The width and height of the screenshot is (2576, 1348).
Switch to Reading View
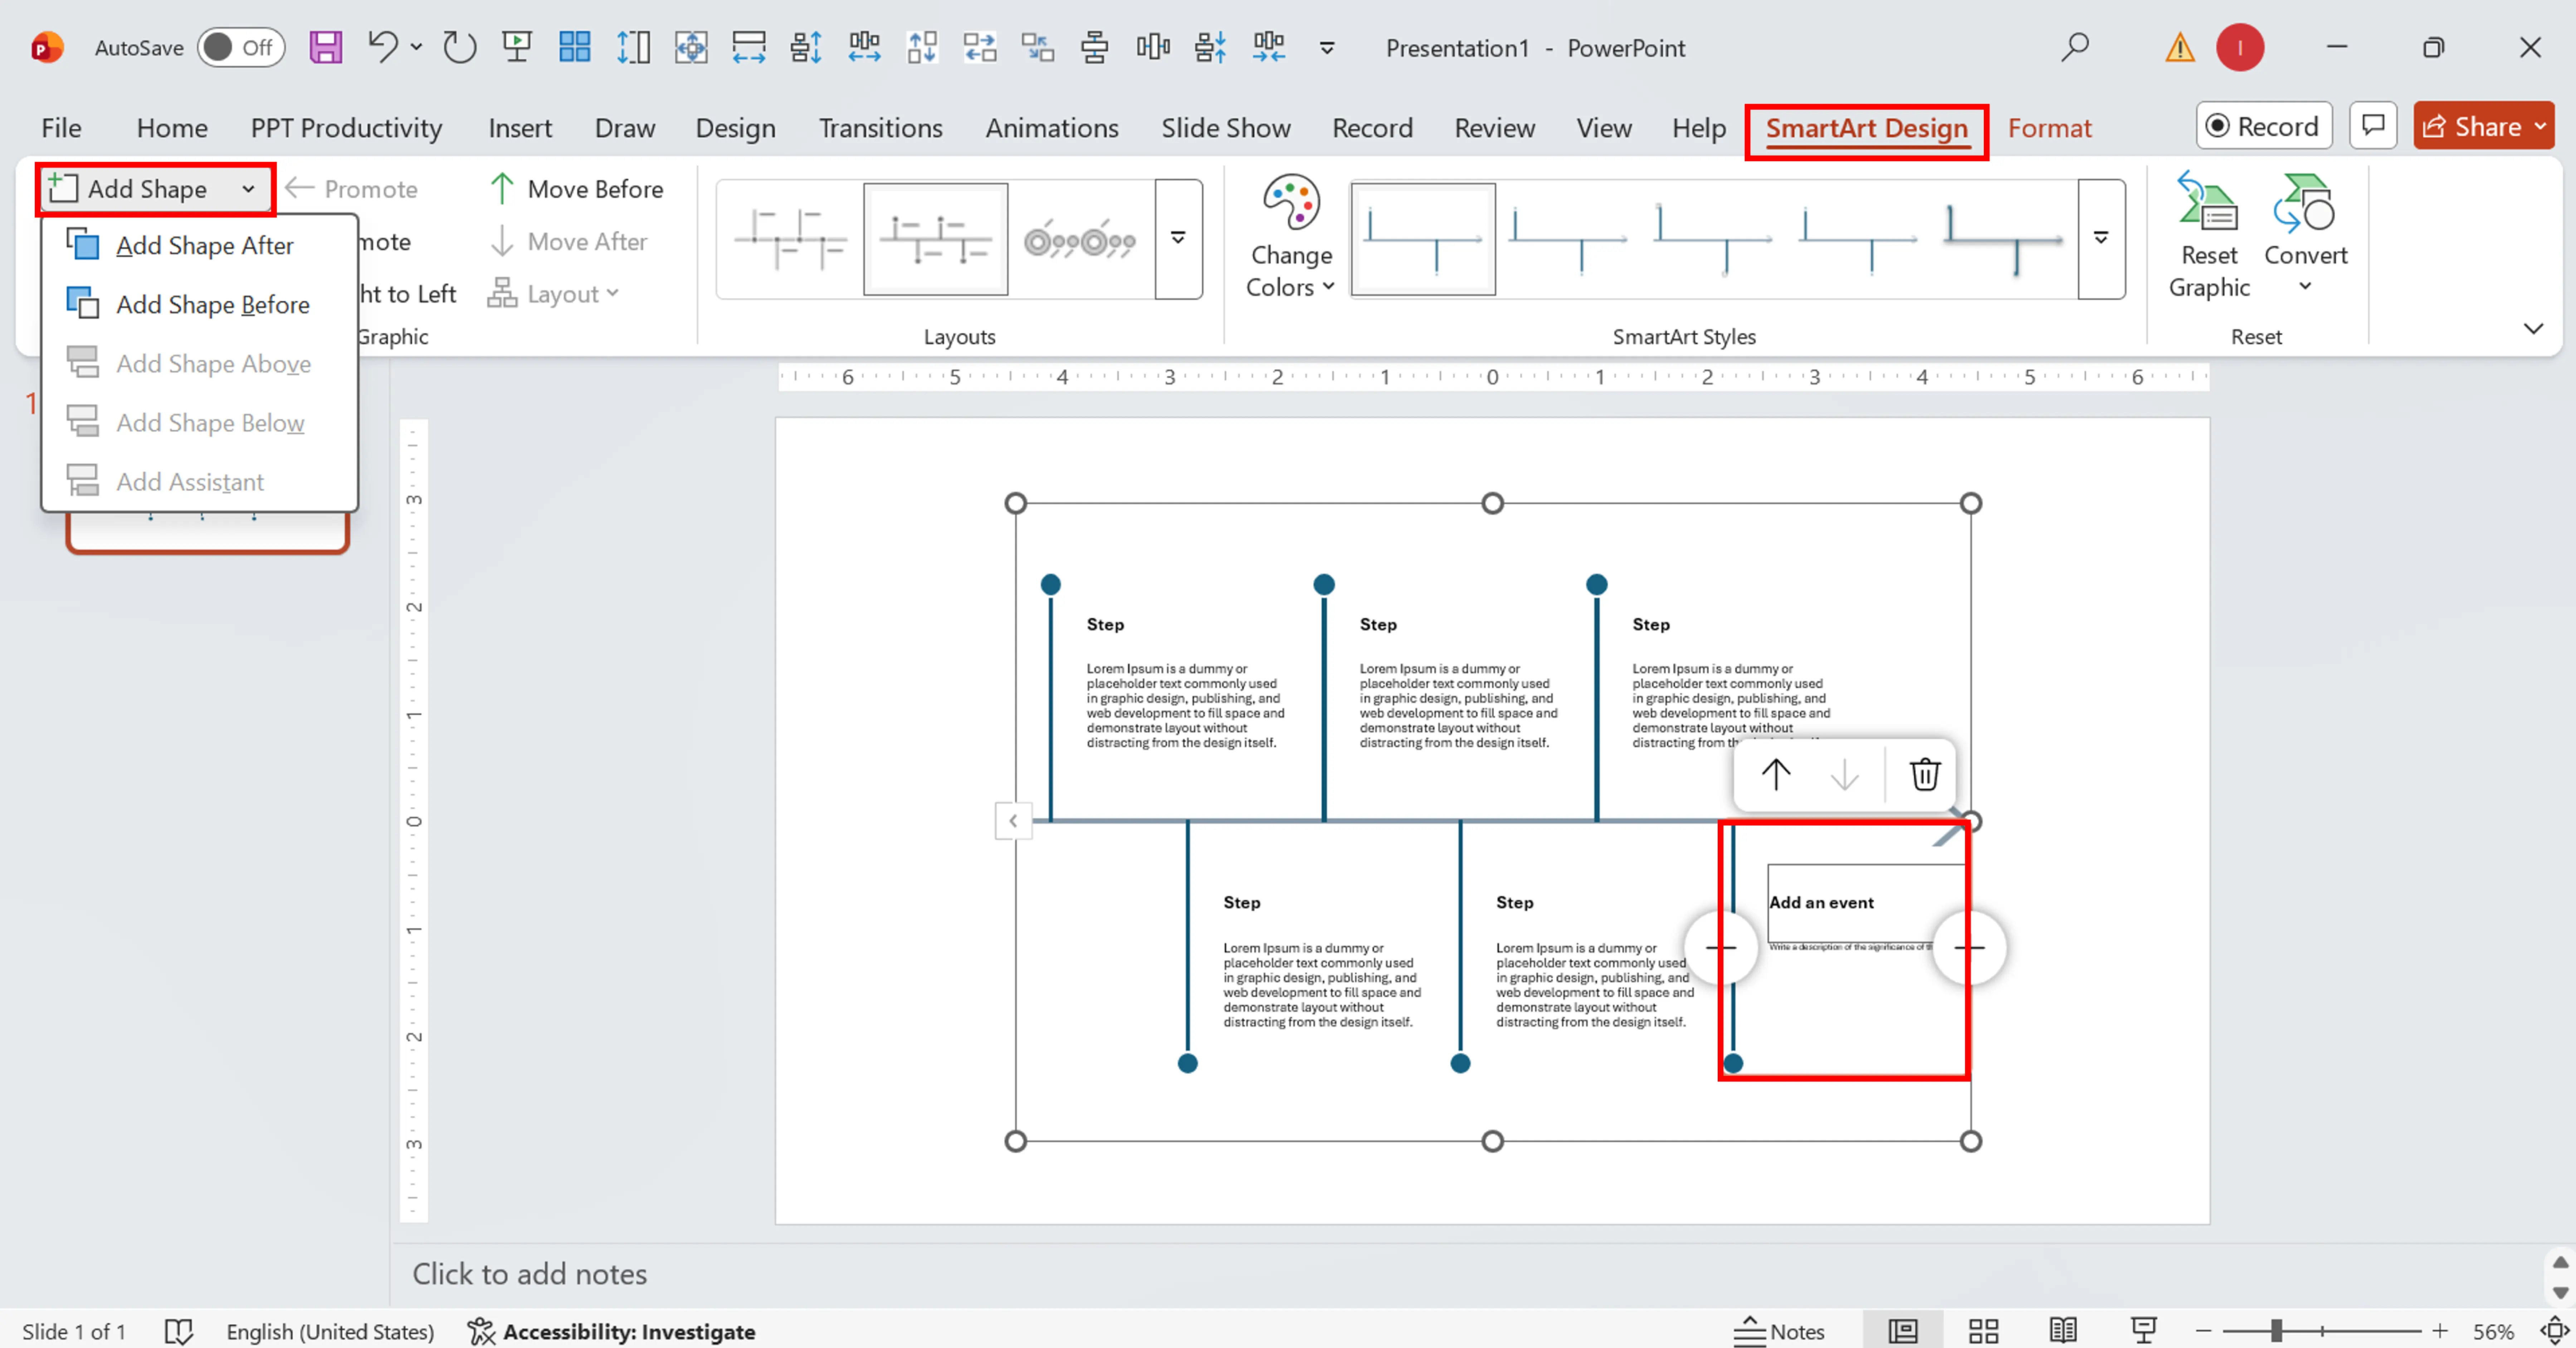point(2063,1331)
